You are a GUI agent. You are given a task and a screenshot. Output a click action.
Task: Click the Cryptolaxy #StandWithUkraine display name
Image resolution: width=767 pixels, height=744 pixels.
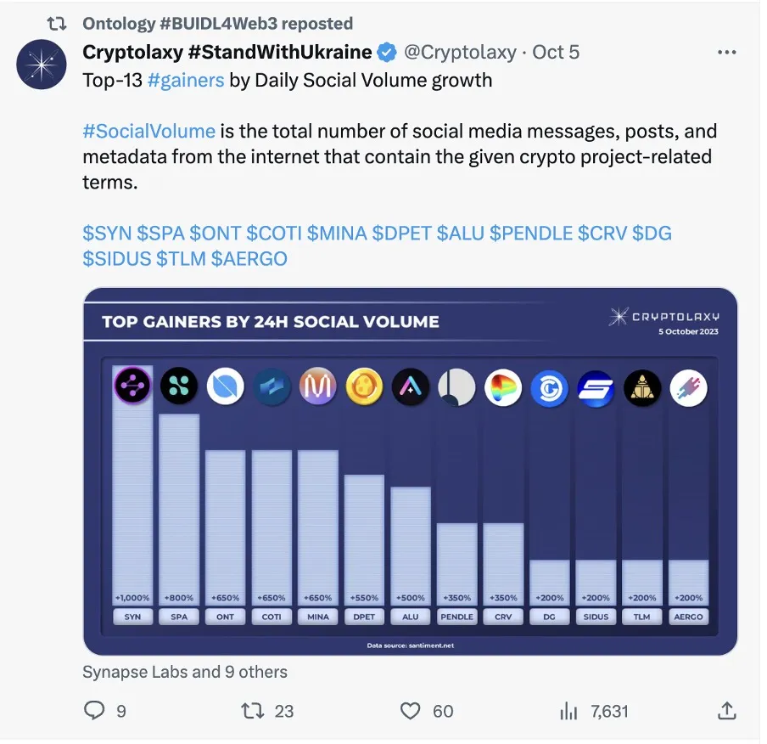pos(227,53)
